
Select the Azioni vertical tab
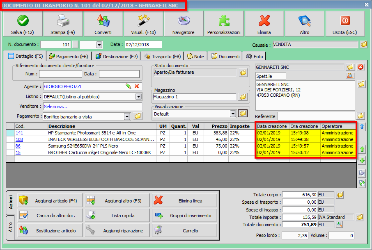pos(10,202)
